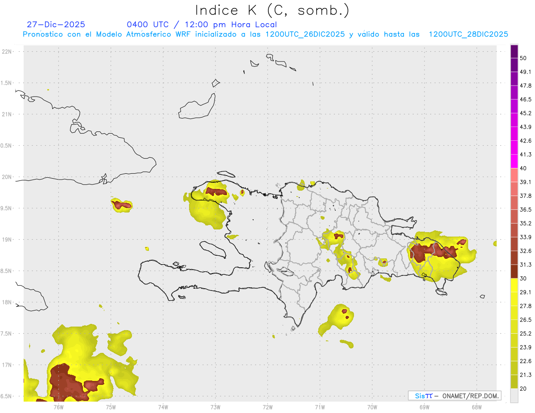Click legend value "37.8"
Image resolution: width=535 pixels, height=413 pixels.
[x=526, y=196]
